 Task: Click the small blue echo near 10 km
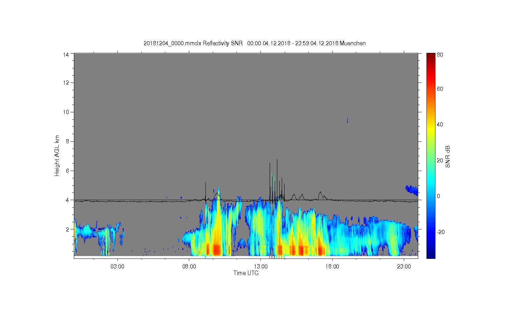pyautogui.click(x=347, y=120)
